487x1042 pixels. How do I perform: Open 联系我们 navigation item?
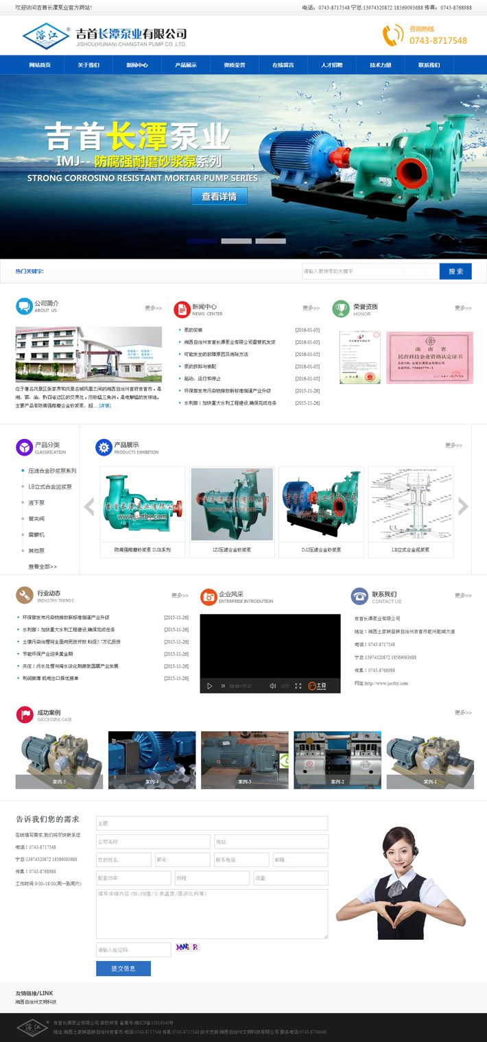click(x=429, y=65)
